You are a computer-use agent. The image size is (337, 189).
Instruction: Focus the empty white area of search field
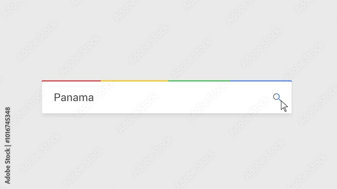[x=166, y=98]
